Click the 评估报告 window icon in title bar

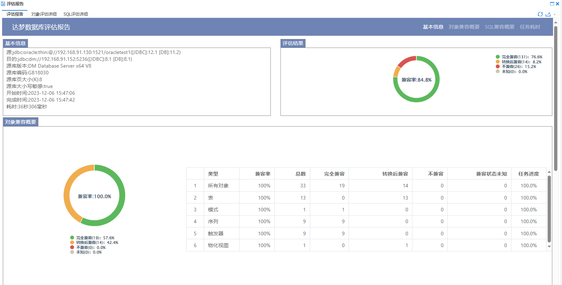3,4
